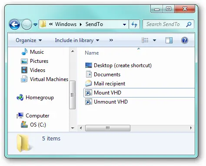
Task: Select Mail recipient item
Action: click(x=110, y=84)
